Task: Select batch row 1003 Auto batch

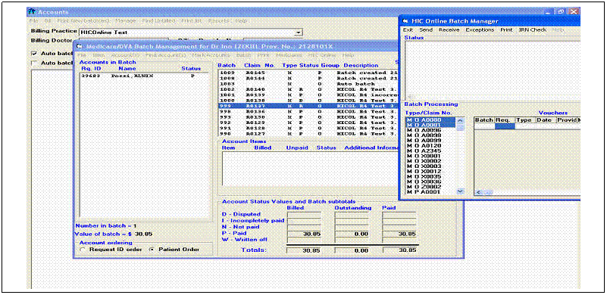Action: (308, 83)
